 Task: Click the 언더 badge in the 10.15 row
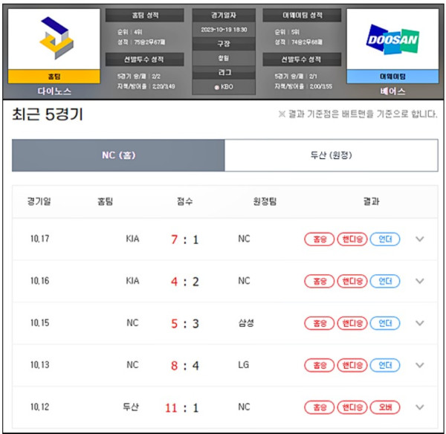(385, 324)
